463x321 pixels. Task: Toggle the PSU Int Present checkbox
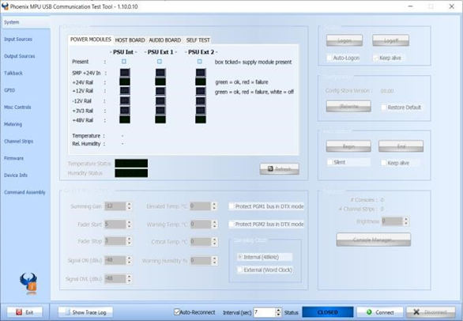[124, 62]
